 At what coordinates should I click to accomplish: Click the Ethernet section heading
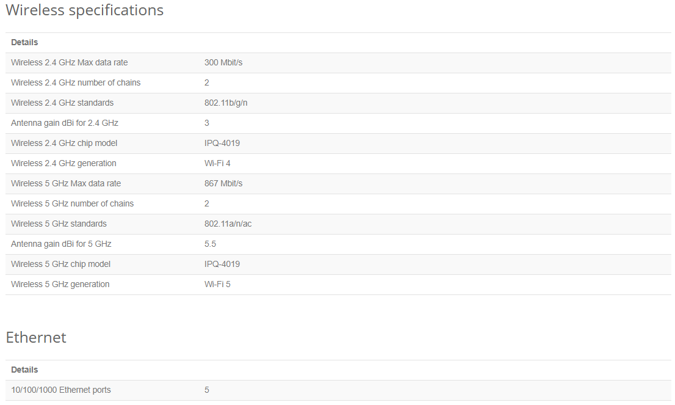click(36, 337)
